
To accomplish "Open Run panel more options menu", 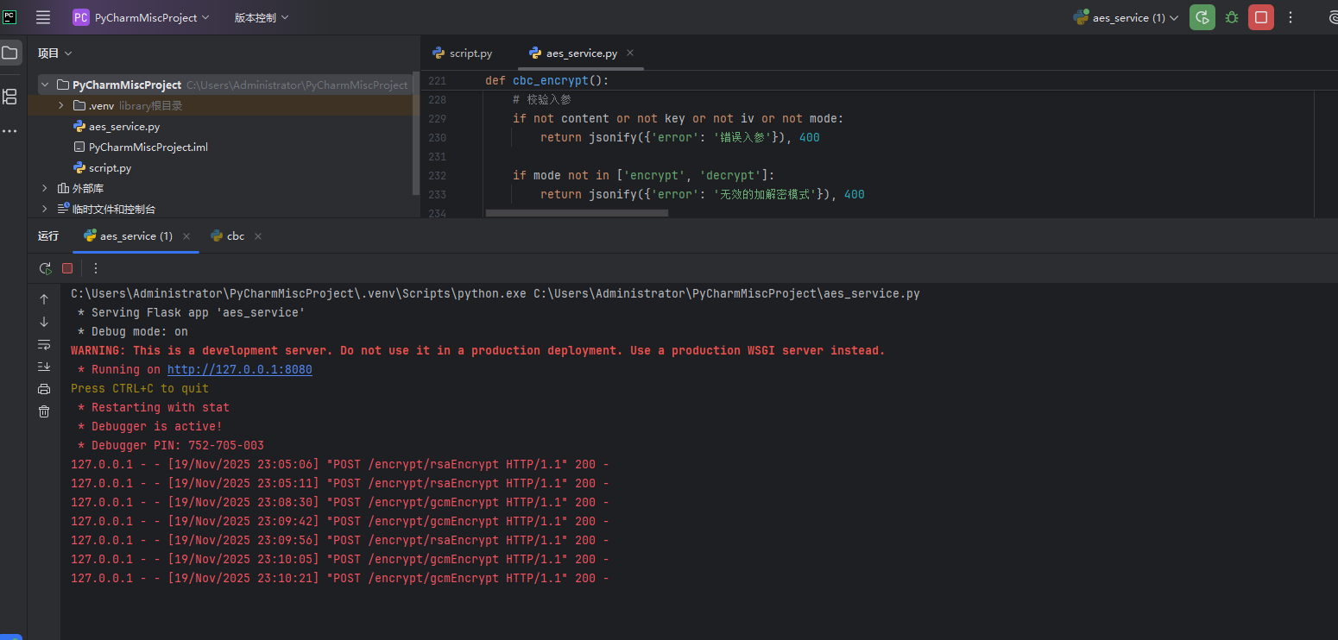I will pos(96,268).
